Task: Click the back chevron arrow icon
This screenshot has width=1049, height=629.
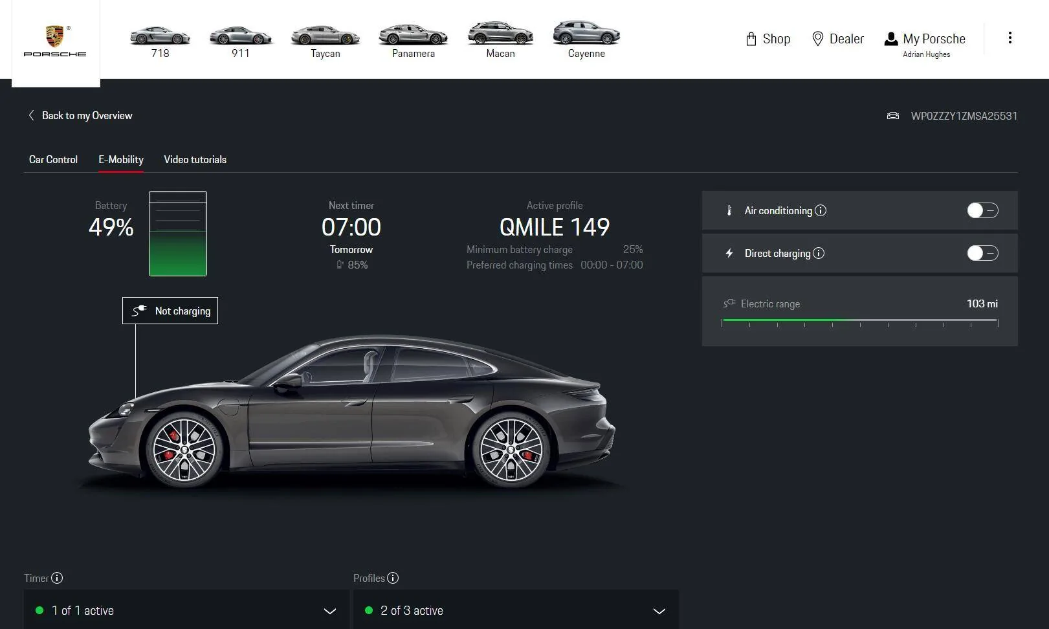Action: tap(31, 115)
